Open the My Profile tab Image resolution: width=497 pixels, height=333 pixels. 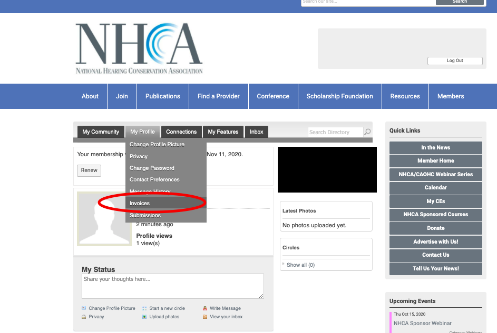[x=142, y=132]
